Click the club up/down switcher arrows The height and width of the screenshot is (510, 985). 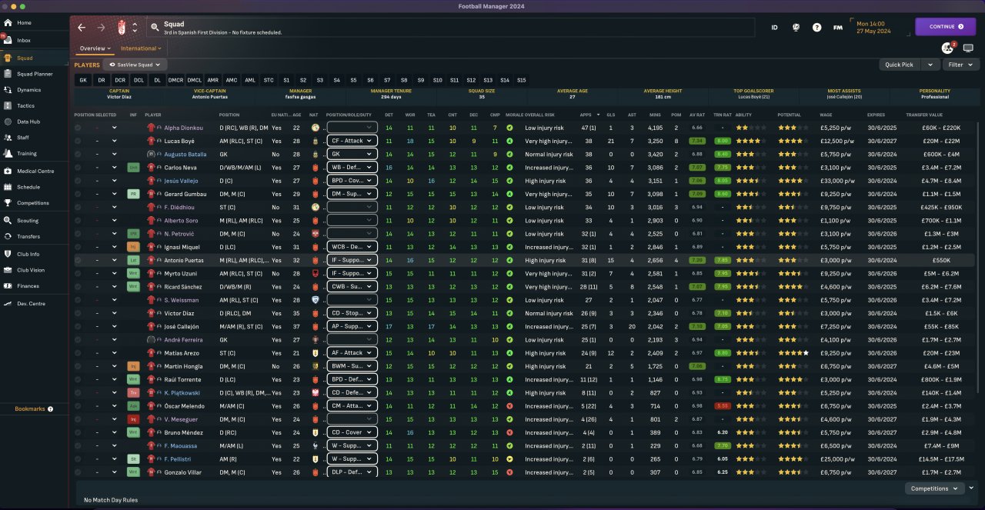pyautogui.click(x=135, y=28)
